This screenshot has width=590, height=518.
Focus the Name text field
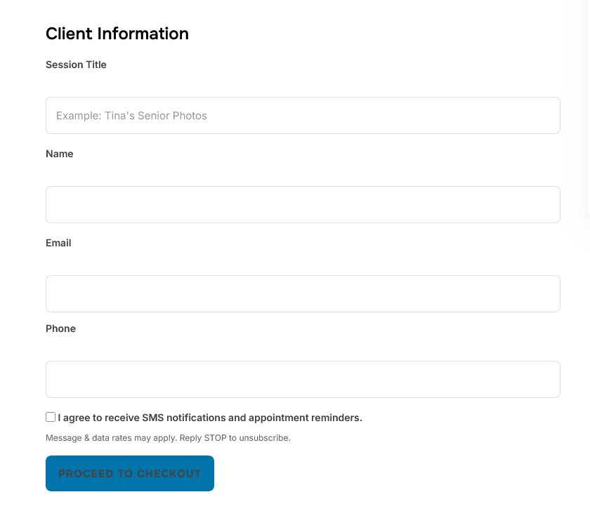303,204
